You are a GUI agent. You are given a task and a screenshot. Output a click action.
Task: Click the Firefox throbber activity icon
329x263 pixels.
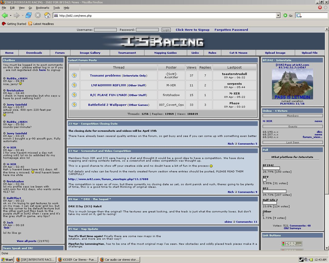[326, 7]
